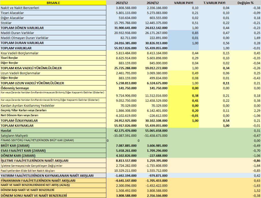
Task: Select İşletme Sermayesinde Gerçekleşen Değişimler label
Action: tap(53, 166)
